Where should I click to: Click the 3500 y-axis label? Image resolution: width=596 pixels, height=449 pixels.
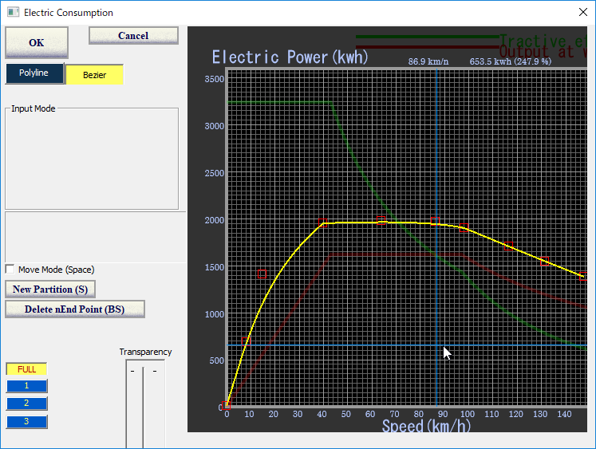(x=215, y=79)
